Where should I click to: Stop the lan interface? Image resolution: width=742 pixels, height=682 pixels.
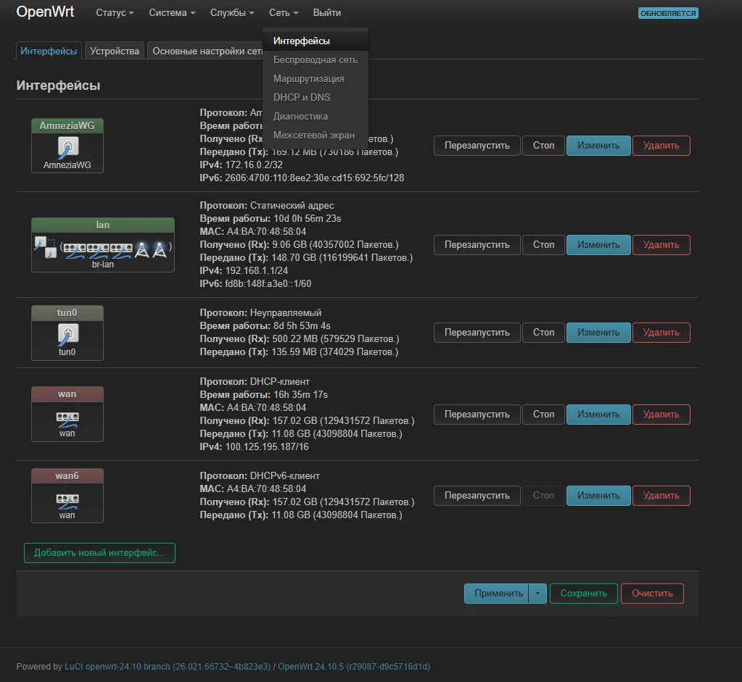click(x=543, y=244)
